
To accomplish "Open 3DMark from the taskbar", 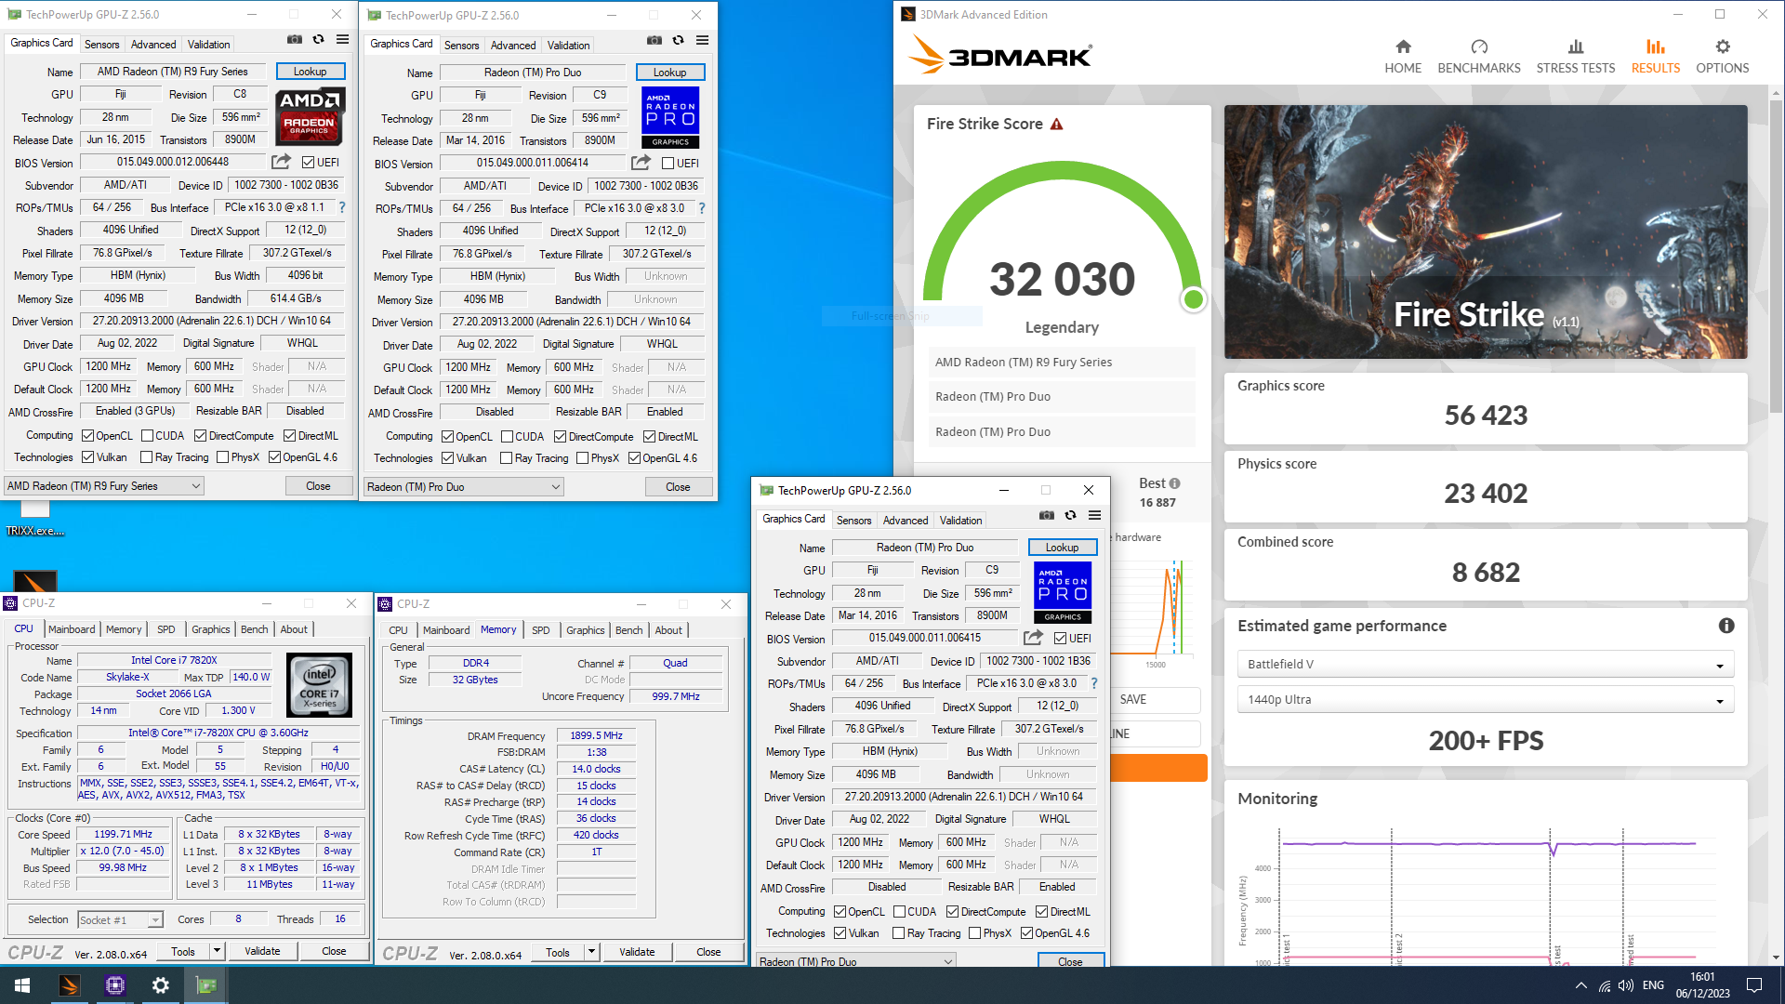I will (69, 985).
